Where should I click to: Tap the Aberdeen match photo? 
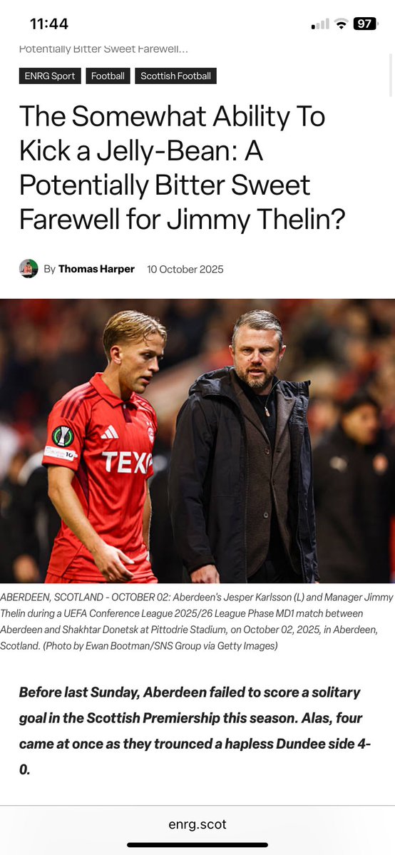click(x=197, y=441)
